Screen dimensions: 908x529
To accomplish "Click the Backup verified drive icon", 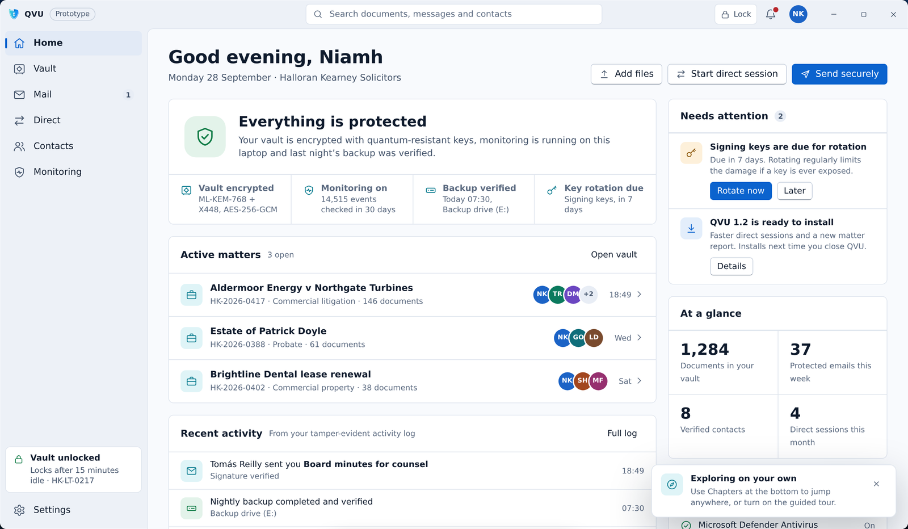I will point(431,191).
